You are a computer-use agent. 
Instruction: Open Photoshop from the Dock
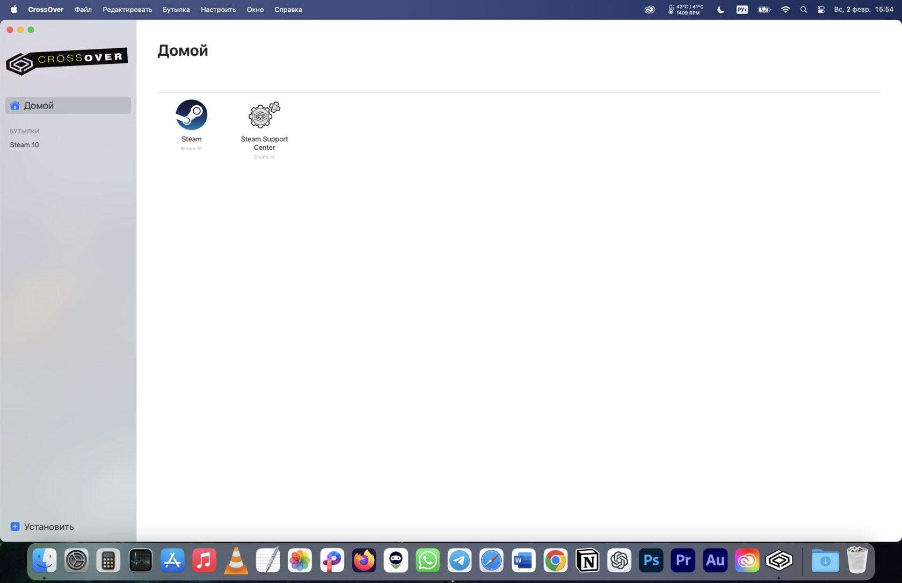pyautogui.click(x=651, y=560)
